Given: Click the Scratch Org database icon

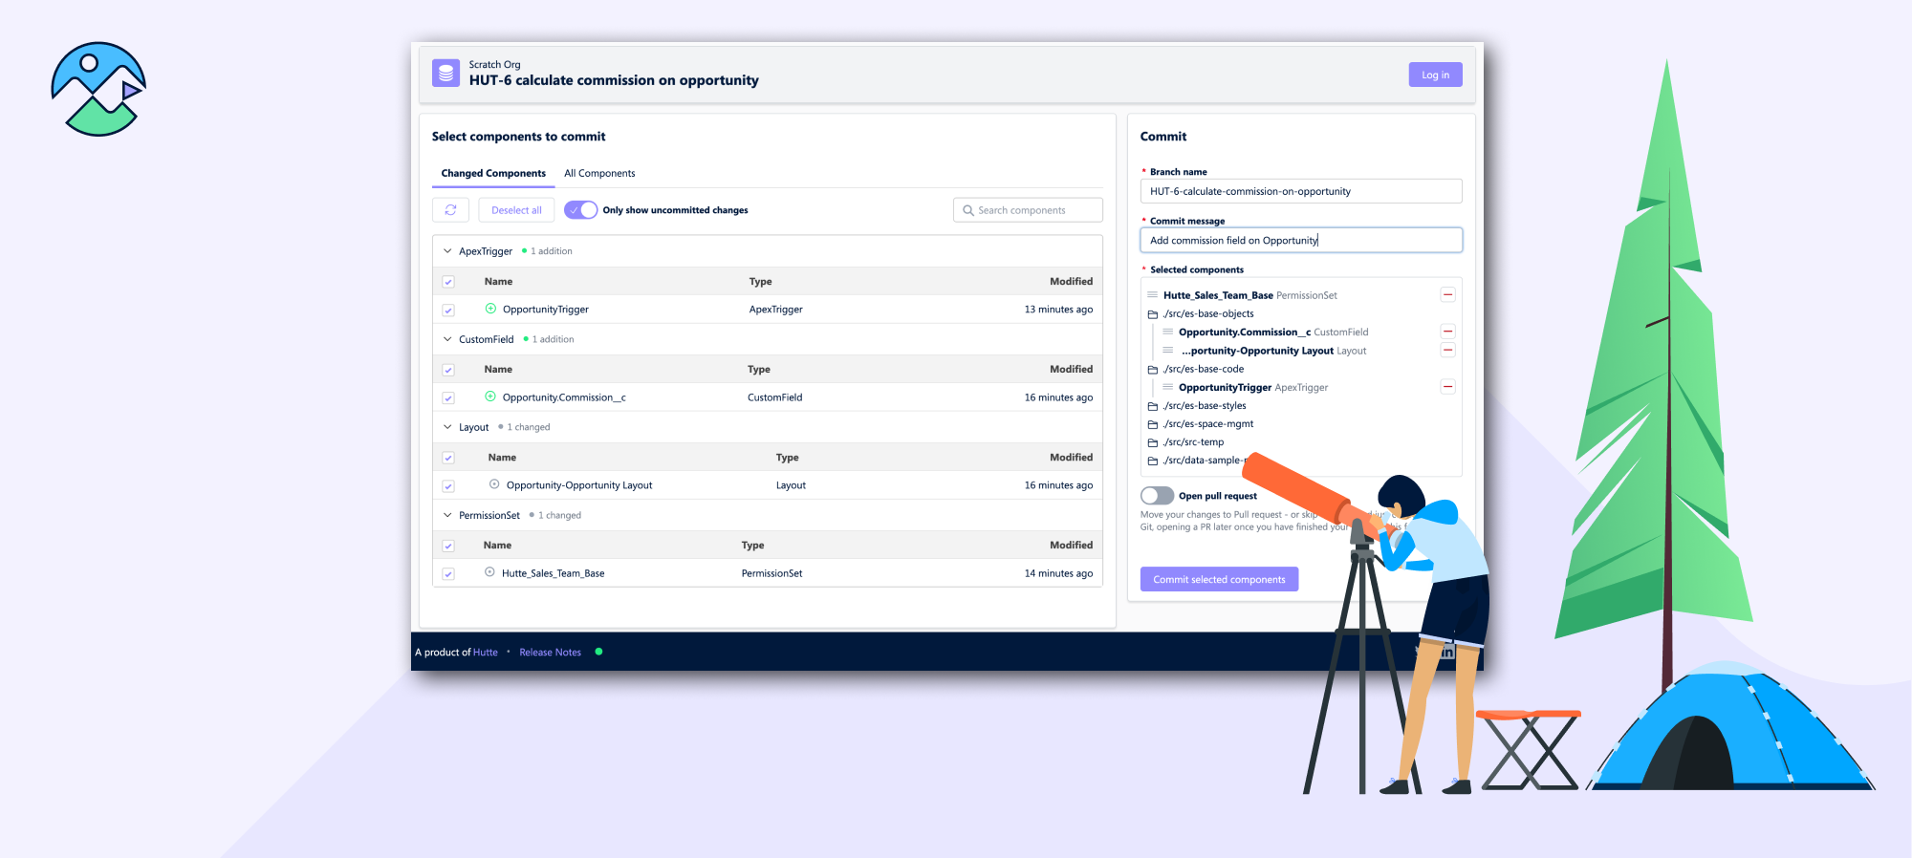Looking at the screenshot, I should (x=445, y=74).
